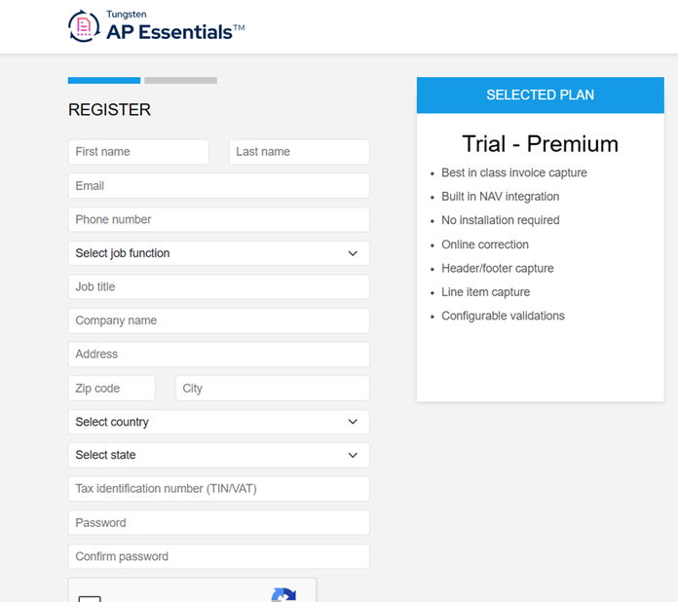Screen dimensions: 678x602
Task: Expand the Select country dropdown
Action: (219, 422)
